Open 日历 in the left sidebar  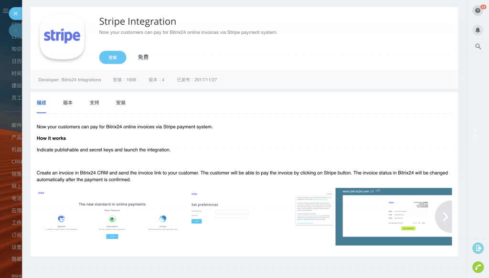tap(16, 62)
